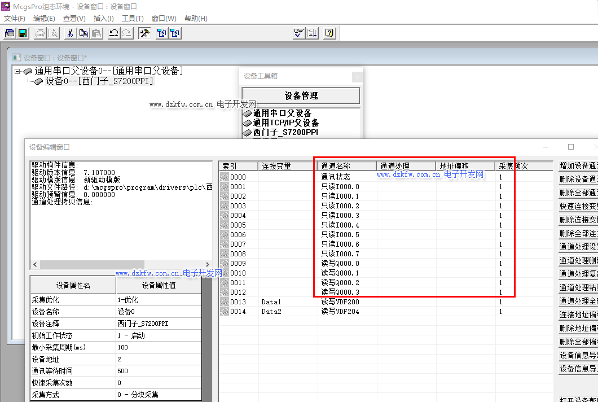
Task: Click the Cut scissors toolbar icon
Action: tap(70, 33)
